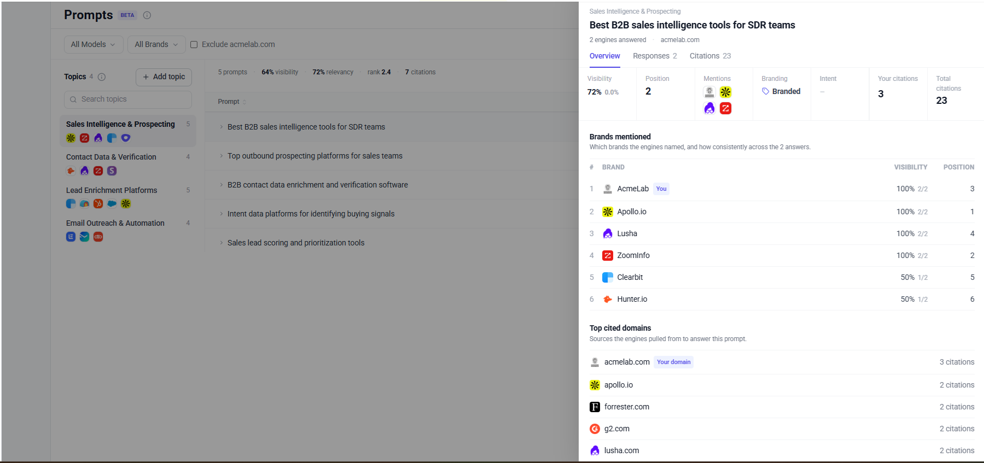Switch to the Responses tab
The width and height of the screenshot is (984, 463).
(x=655, y=56)
